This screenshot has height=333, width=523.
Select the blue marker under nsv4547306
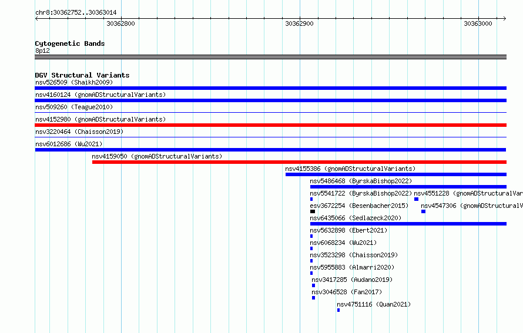[x=423, y=211]
